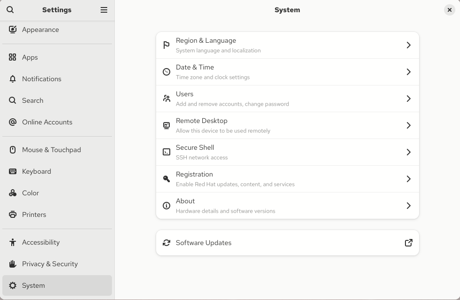Click the Region & Language flag icon
This screenshot has width=460, height=300.
pos(167,45)
